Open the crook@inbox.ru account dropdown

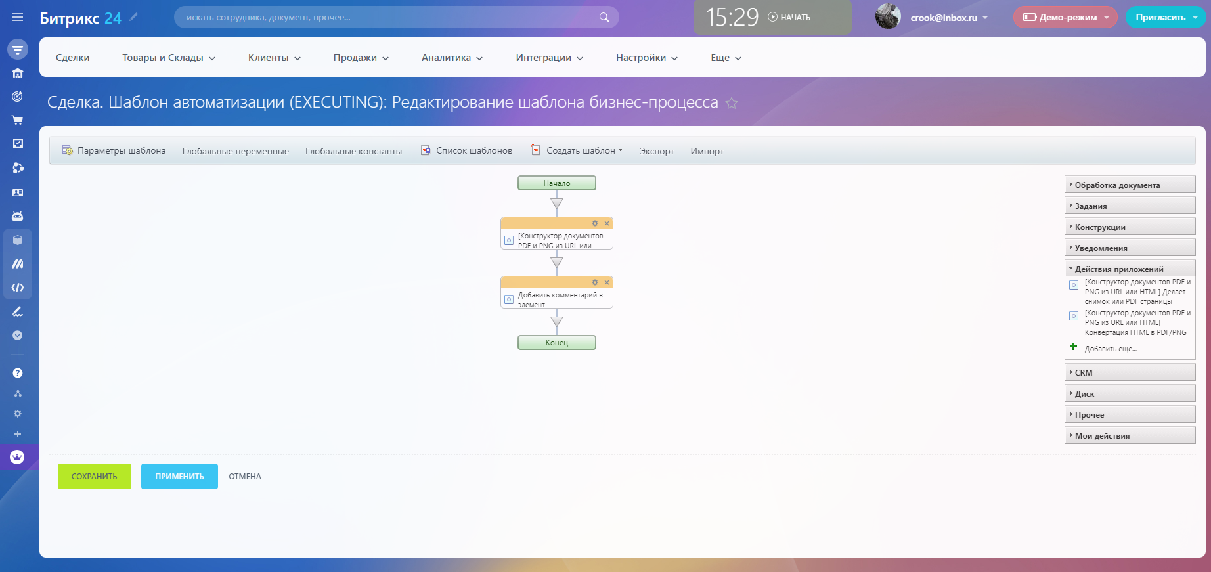coord(949,18)
